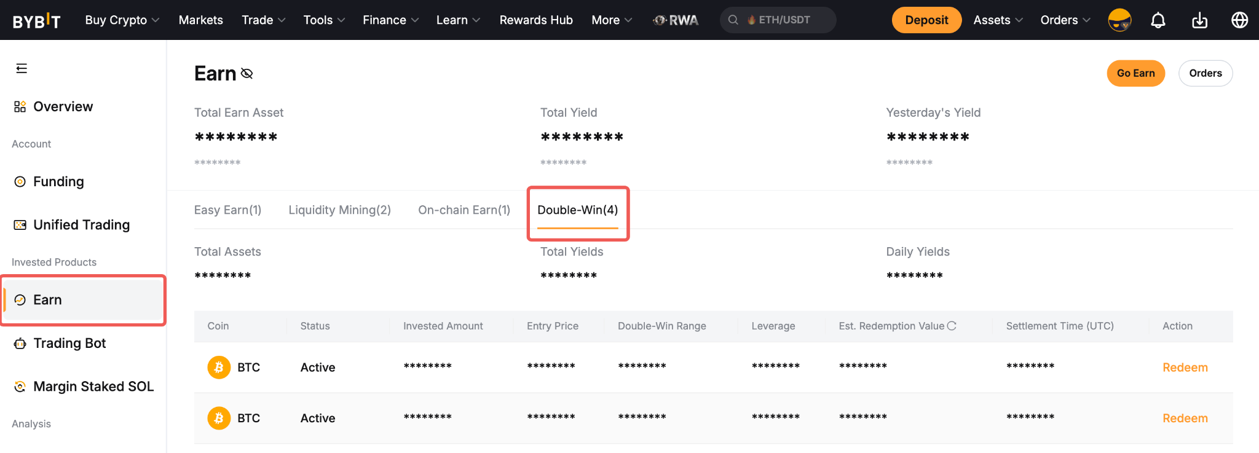Expand the Learn dropdown

[x=459, y=20]
